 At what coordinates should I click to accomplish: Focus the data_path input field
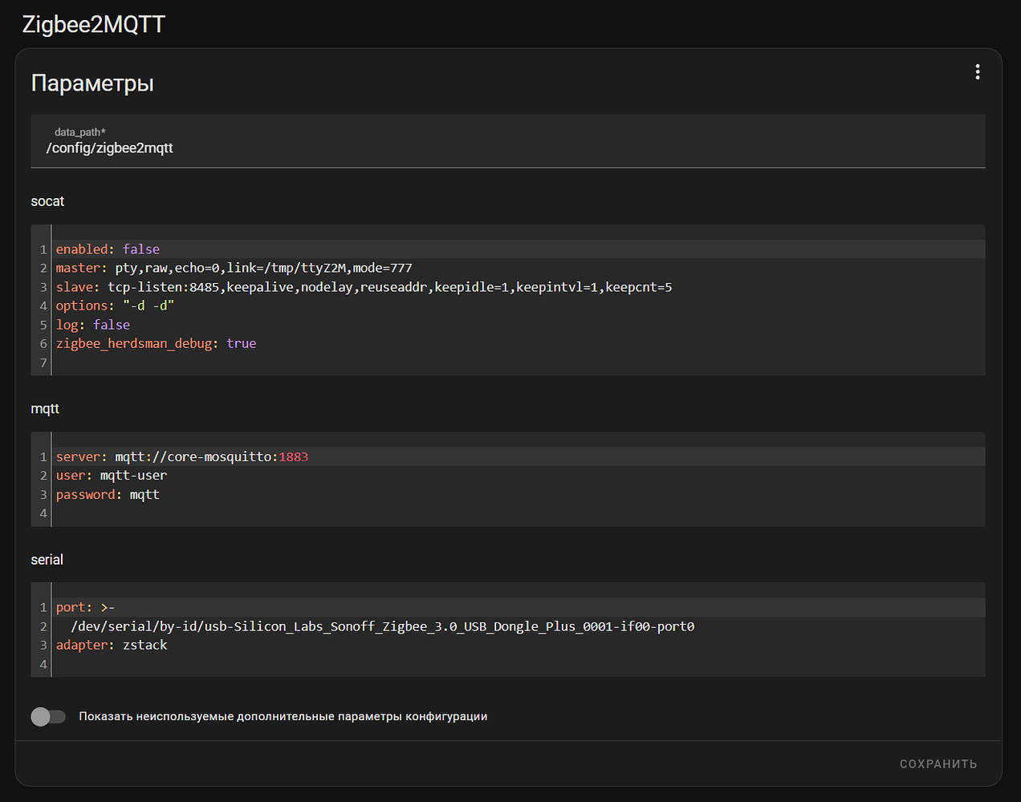(x=507, y=148)
